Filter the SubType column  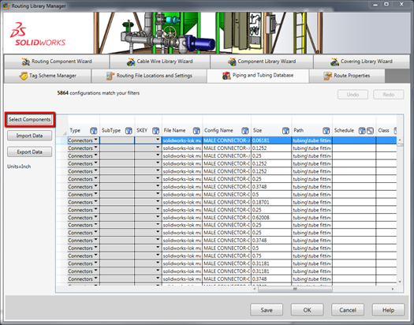coord(129,130)
